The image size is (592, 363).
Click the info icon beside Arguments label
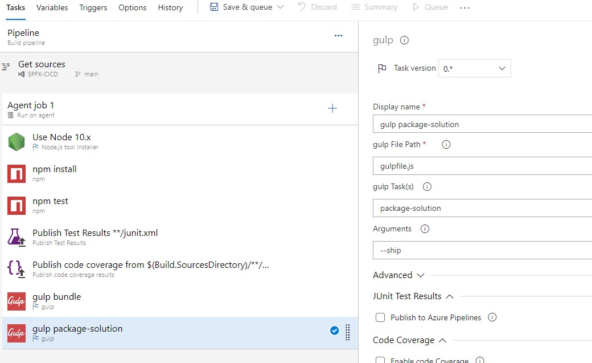pos(425,229)
